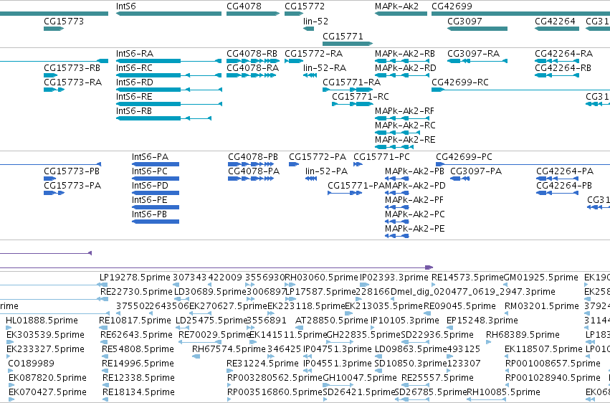Select protein MAPk-Ak2-PB

click(397, 179)
